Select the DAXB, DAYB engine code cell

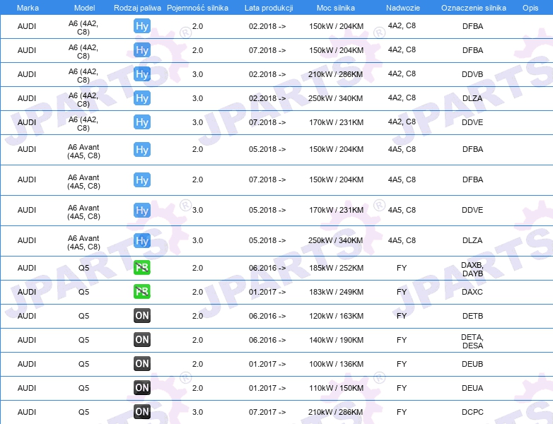472,269
